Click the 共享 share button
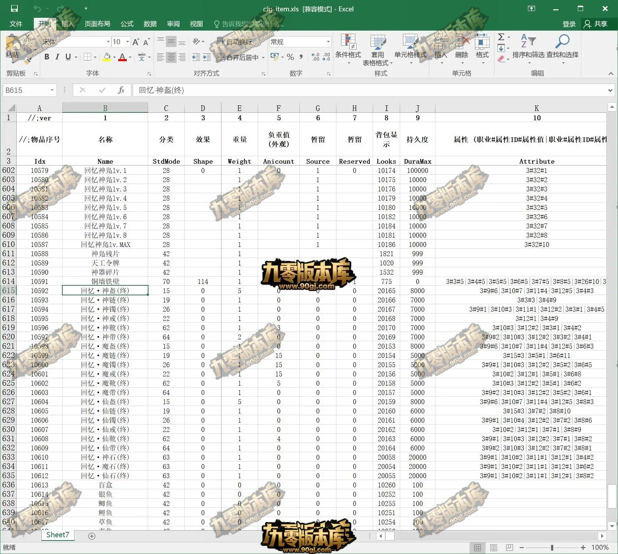This screenshot has height=554, width=618. coord(596,24)
